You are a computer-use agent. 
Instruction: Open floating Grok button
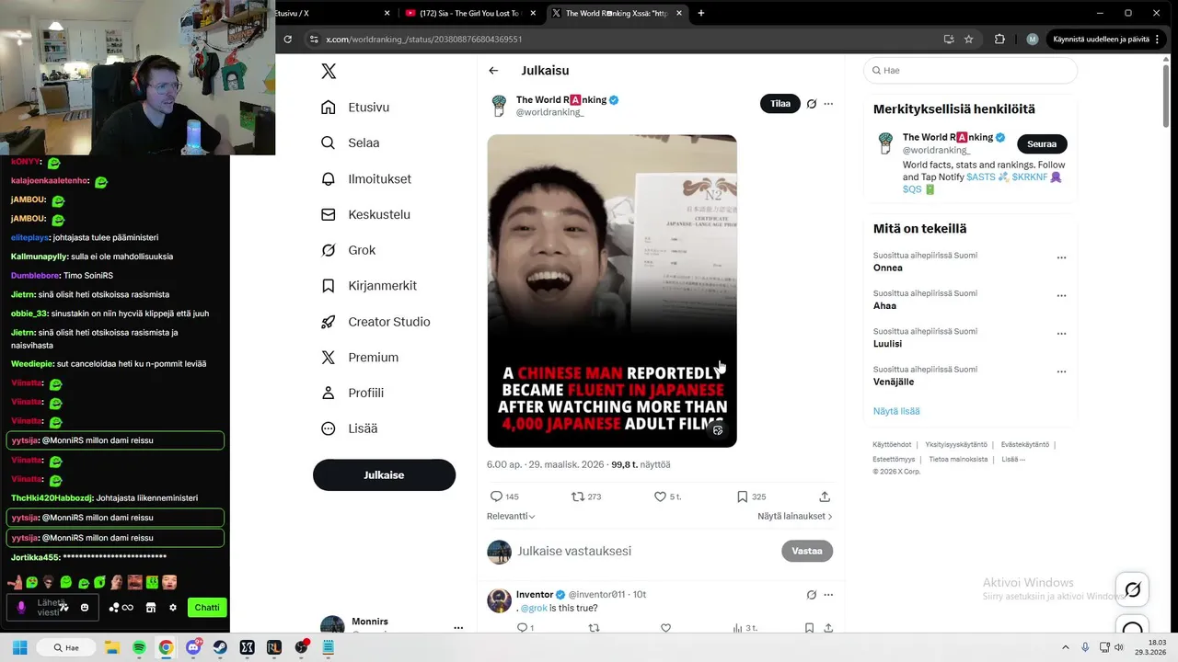(x=1133, y=589)
